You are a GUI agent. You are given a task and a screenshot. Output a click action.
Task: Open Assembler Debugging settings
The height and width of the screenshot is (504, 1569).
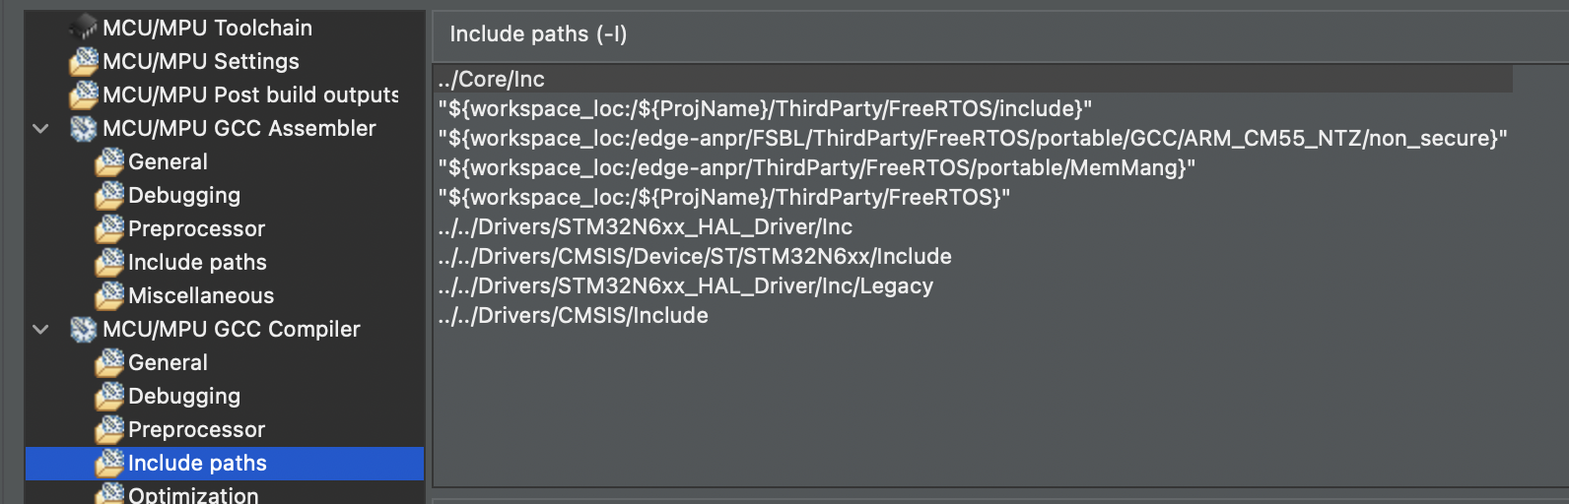[184, 195]
